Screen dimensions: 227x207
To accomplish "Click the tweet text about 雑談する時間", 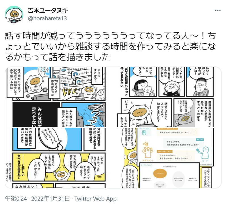I will (111, 46).
